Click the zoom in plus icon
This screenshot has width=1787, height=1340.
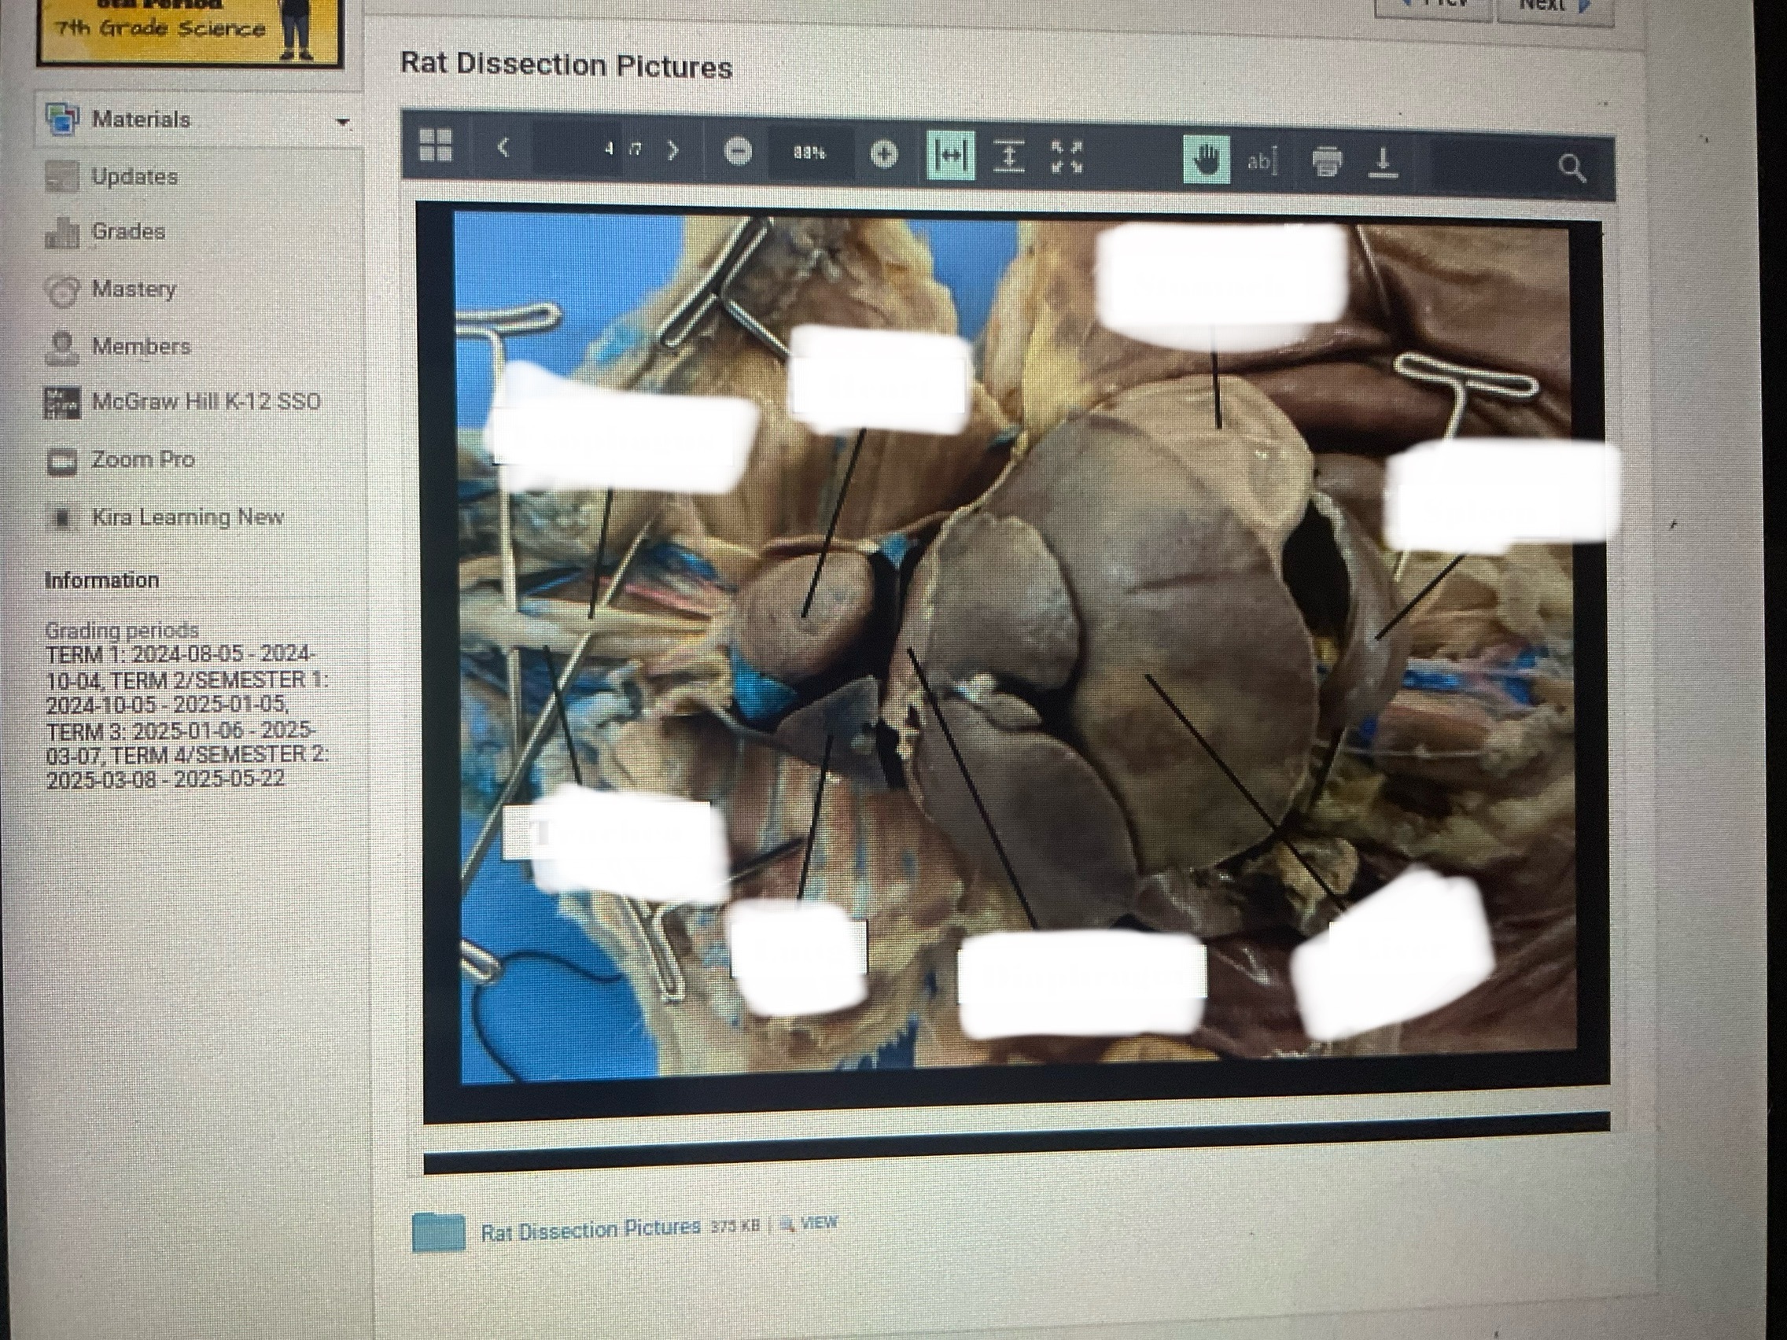click(884, 153)
